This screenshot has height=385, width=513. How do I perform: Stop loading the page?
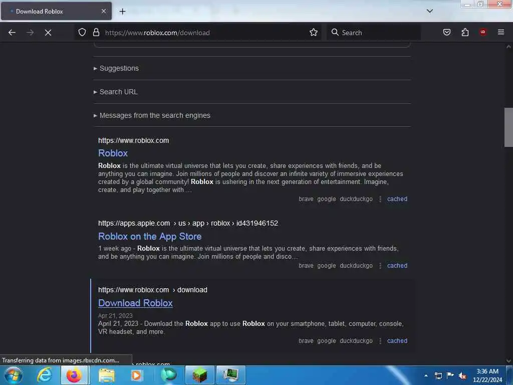pos(48,33)
